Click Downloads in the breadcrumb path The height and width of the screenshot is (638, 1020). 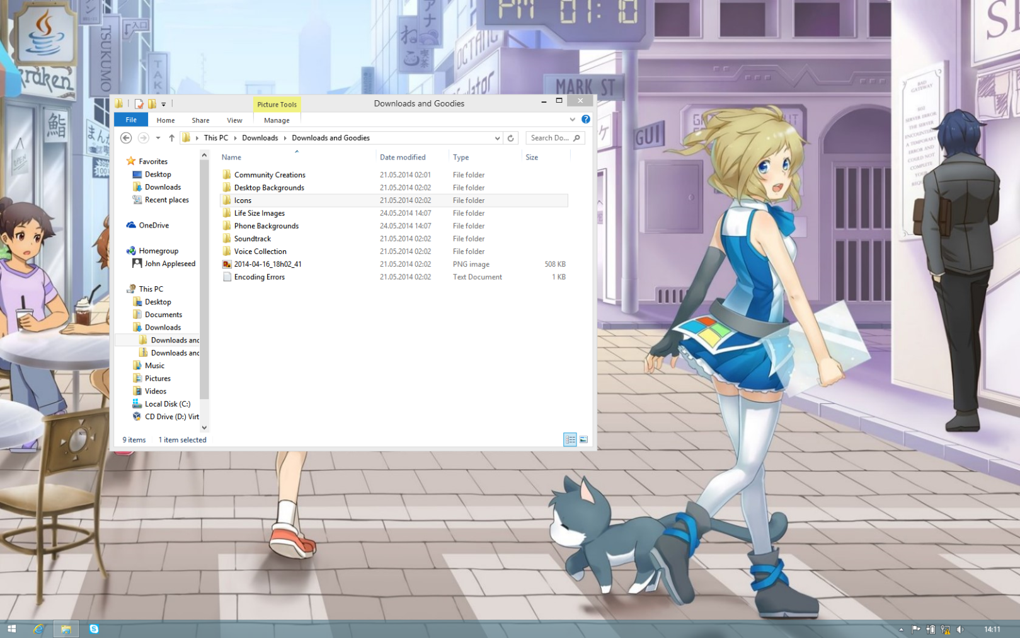[260, 138]
